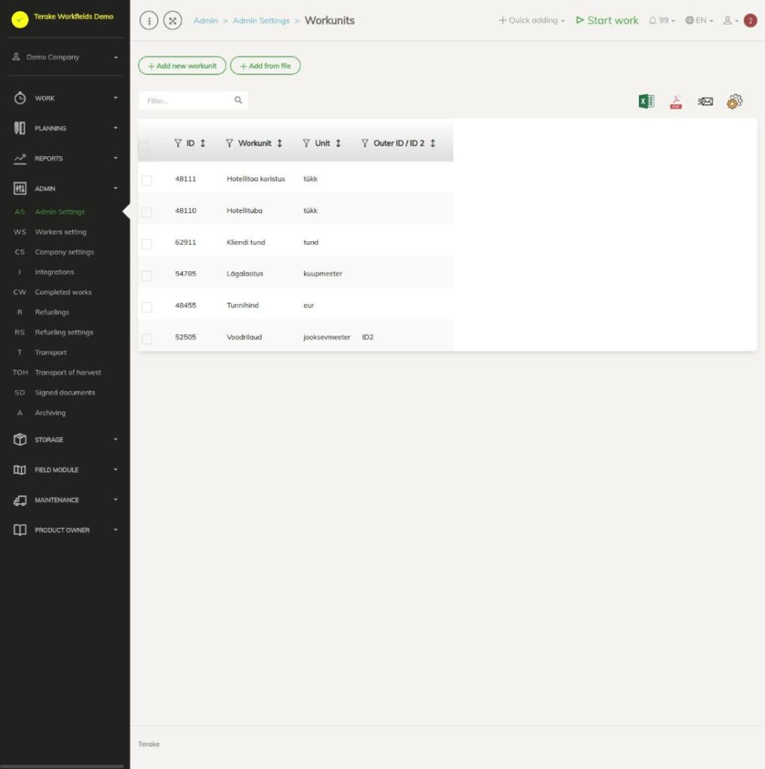Open the three-dot options menu
The image size is (765, 769).
pos(149,20)
